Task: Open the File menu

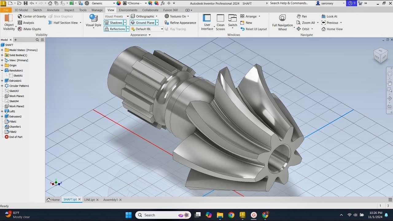Action: click(x=6, y=10)
